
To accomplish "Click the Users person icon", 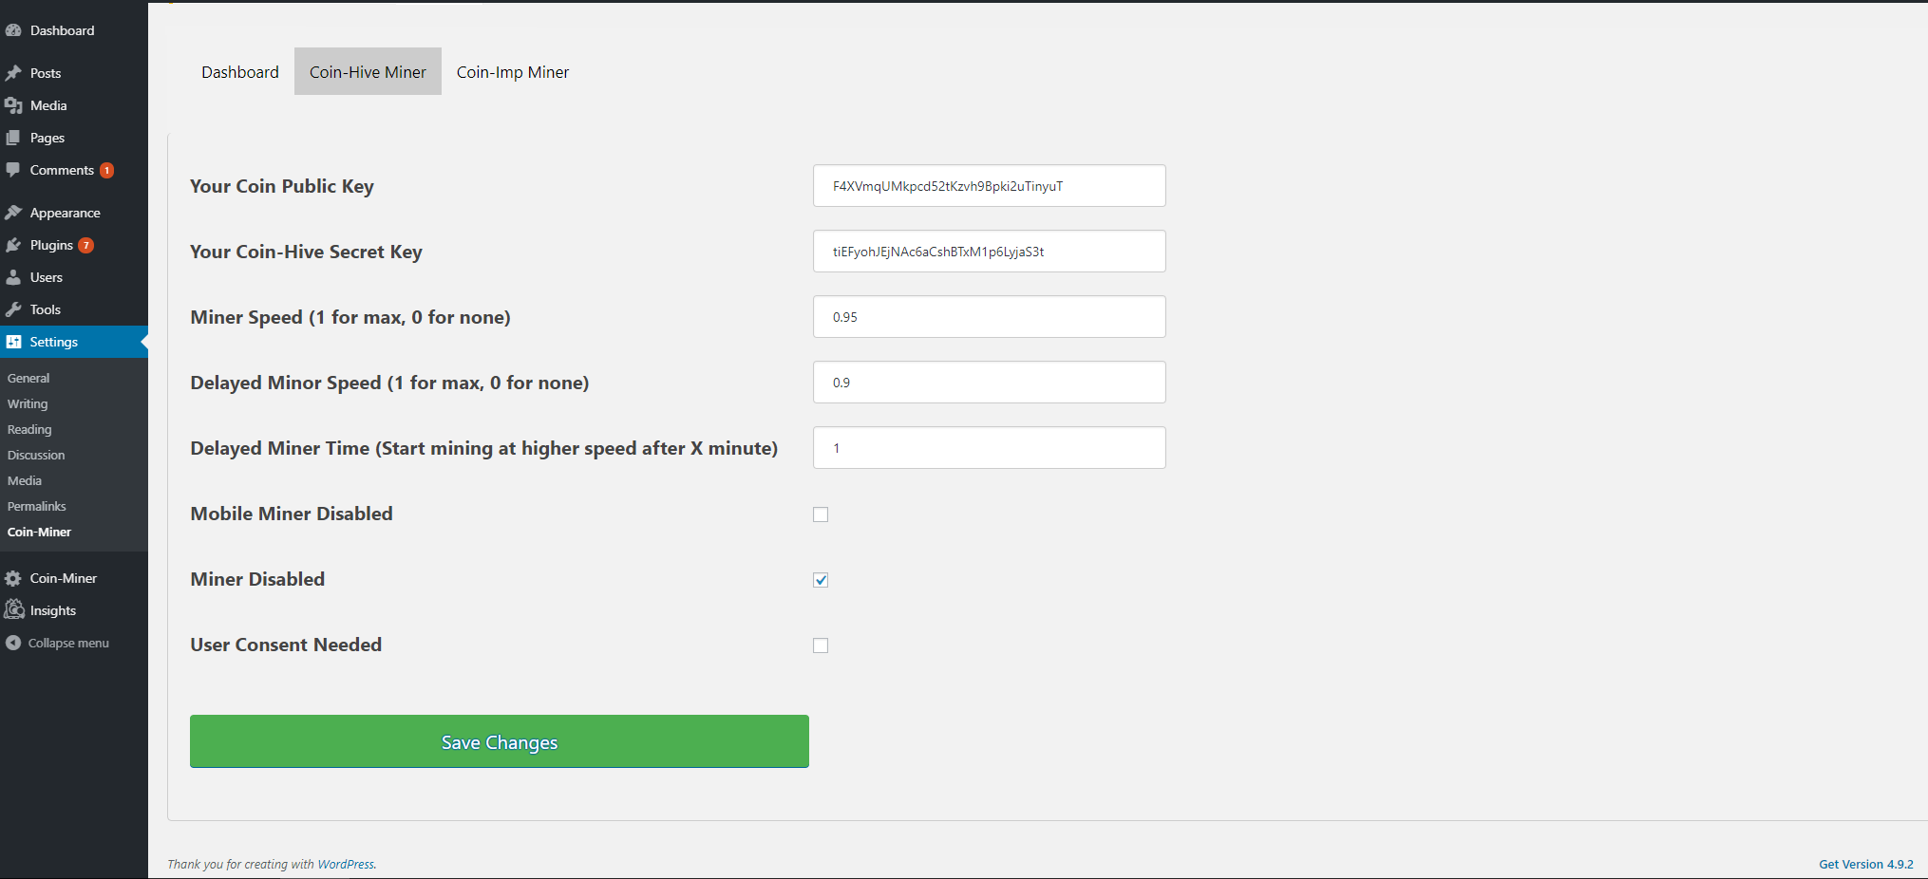I will point(13,277).
